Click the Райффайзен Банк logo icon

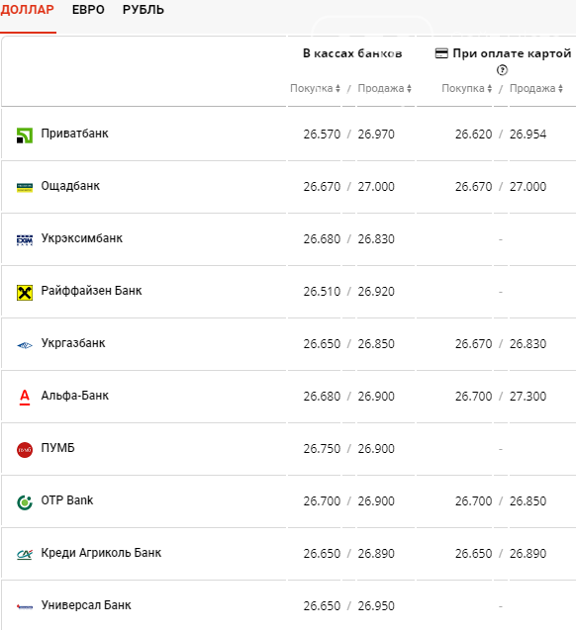[x=24, y=292]
